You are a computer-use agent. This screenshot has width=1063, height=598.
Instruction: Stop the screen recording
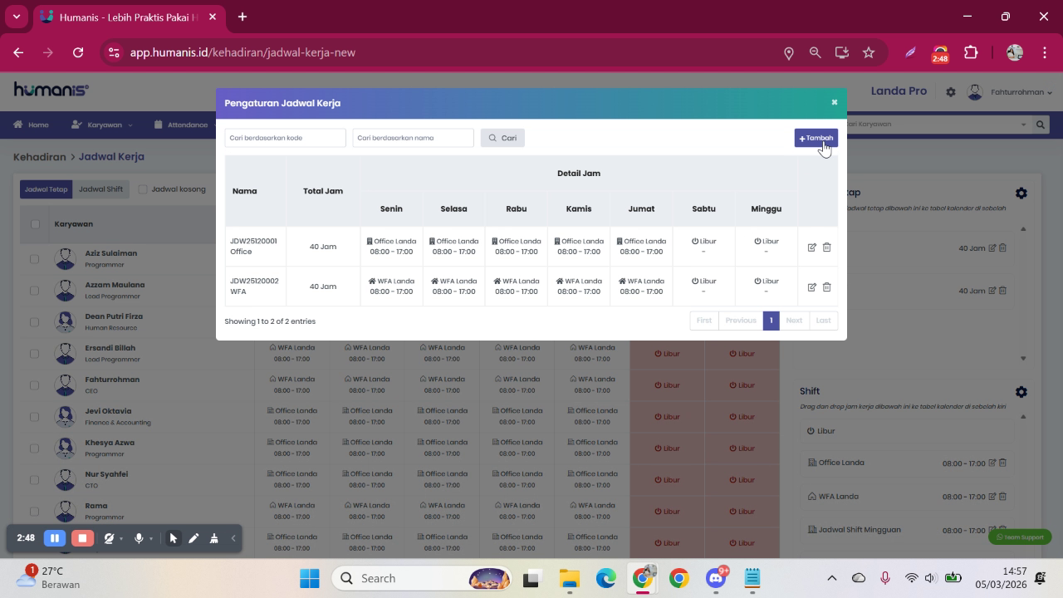(82, 538)
